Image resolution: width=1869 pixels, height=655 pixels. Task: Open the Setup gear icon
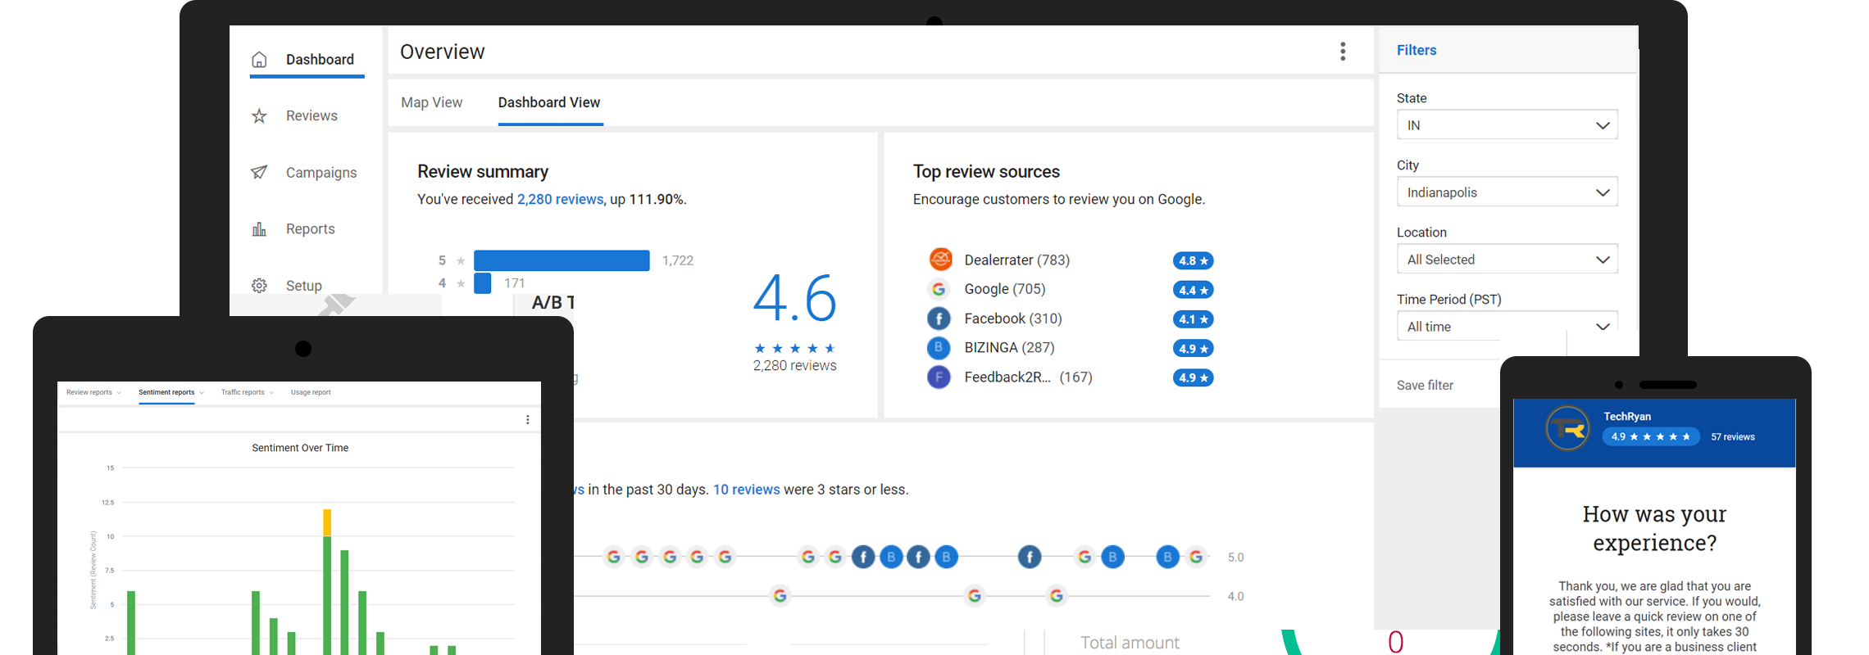(x=259, y=285)
